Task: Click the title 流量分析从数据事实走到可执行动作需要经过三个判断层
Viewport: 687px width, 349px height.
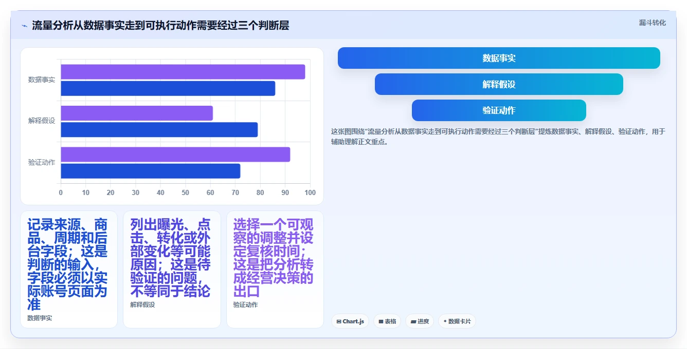Action: tap(160, 25)
